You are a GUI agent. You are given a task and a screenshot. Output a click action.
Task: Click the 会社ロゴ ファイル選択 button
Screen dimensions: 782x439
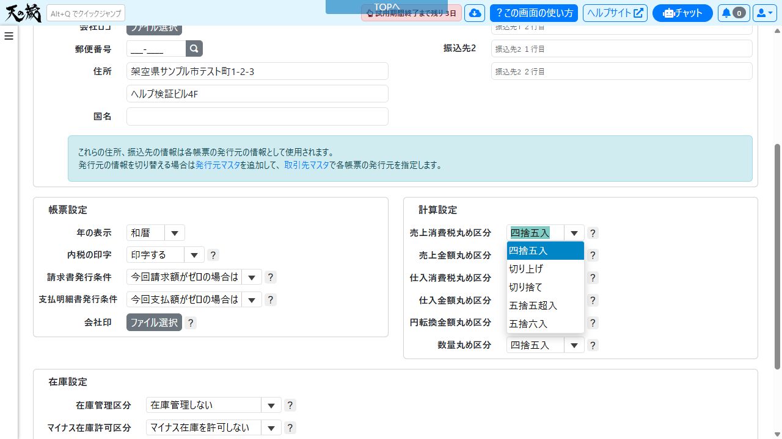(154, 29)
